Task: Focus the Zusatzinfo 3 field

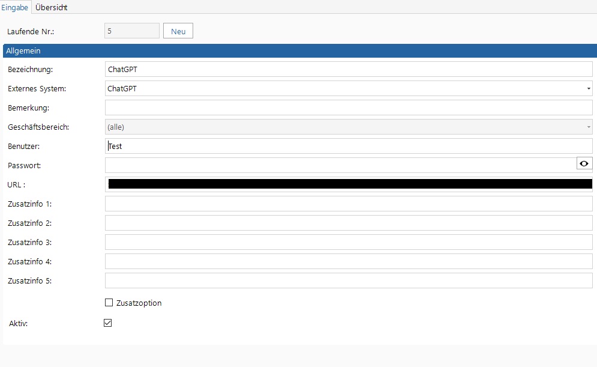Action: (x=349, y=243)
